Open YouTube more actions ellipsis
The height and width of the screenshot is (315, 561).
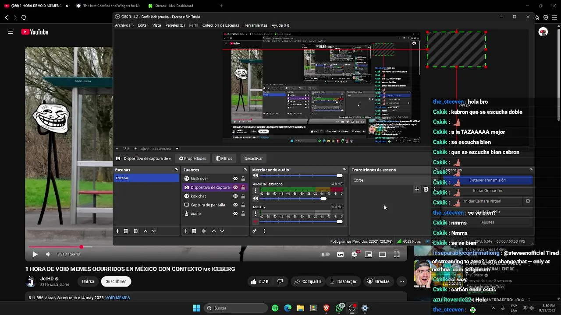[x=401, y=281]
